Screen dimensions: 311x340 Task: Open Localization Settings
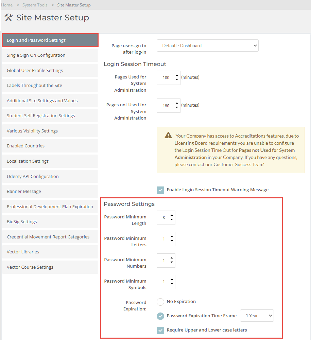50,161
